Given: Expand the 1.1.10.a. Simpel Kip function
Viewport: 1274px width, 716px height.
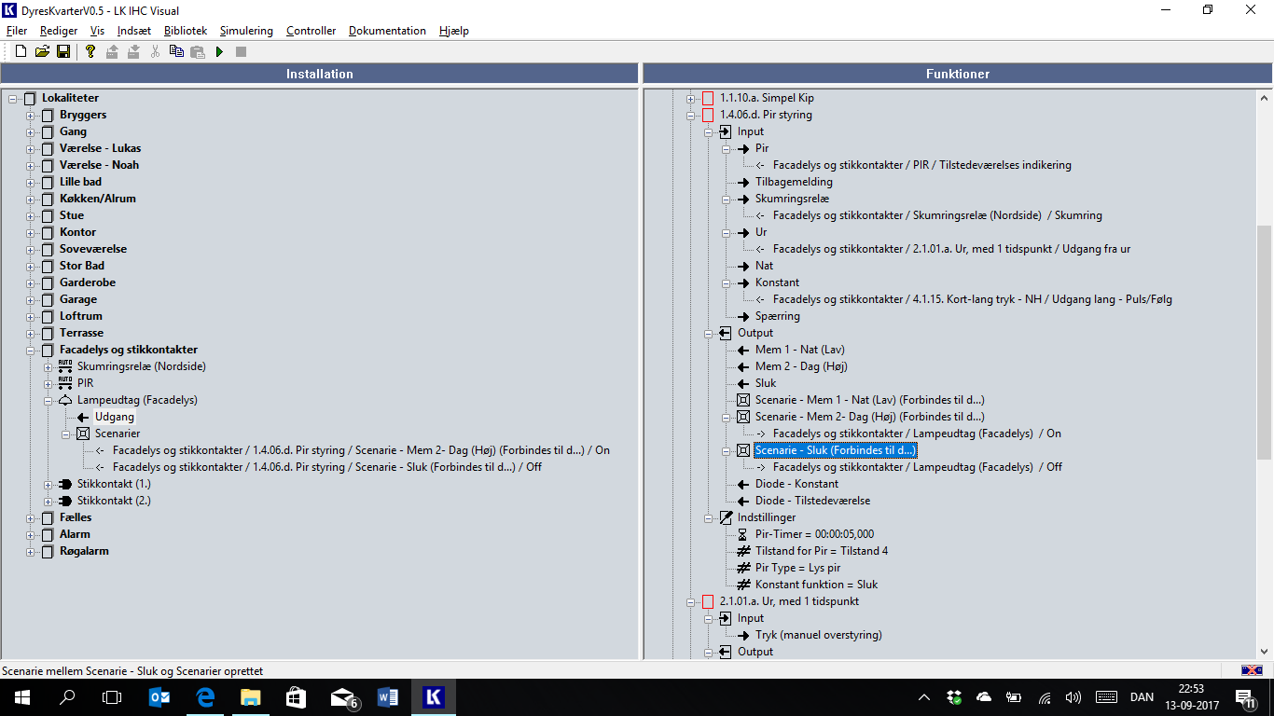Looking at the screenshot, I should pos(691,98).
